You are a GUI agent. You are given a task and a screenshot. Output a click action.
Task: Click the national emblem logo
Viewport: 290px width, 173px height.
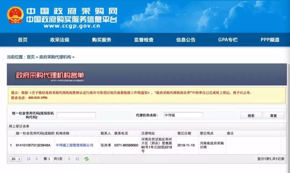pyautogui.click(x=15, y=15)
